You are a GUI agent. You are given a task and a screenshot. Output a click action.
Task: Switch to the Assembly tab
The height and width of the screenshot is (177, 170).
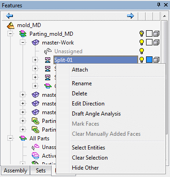[x=15, y=171]
